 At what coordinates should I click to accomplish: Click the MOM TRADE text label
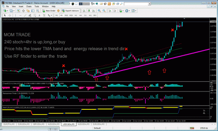coord(17,35)
